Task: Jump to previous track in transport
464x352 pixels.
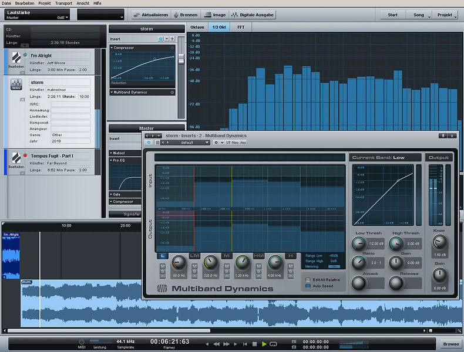Action: click(207, 344)
